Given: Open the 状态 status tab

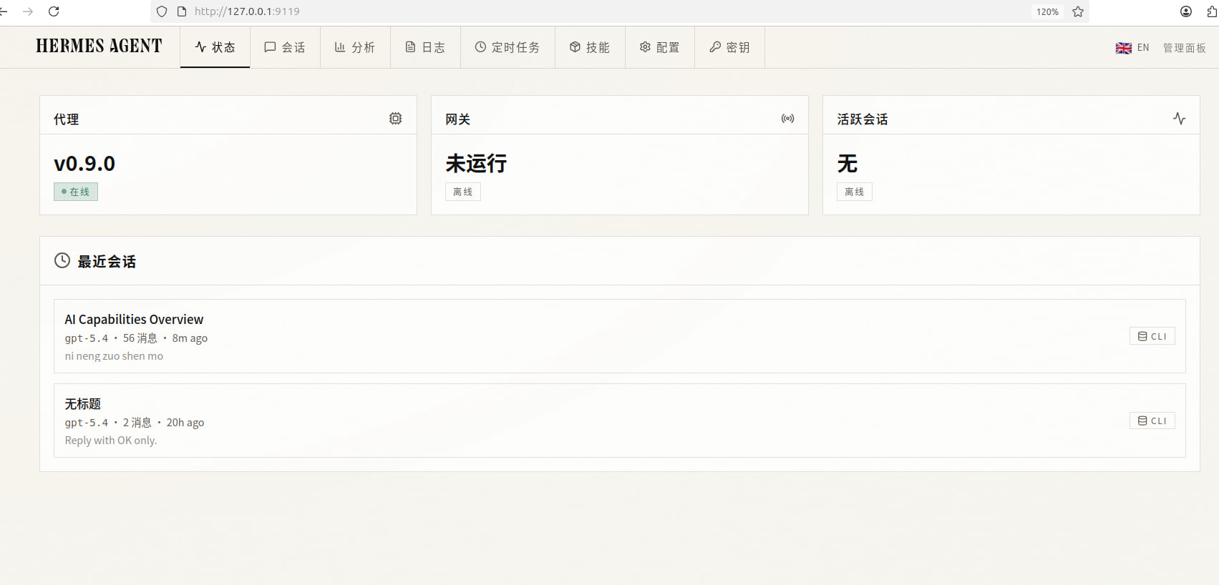Looking at the screenshot, I should [x=215, y=47].
